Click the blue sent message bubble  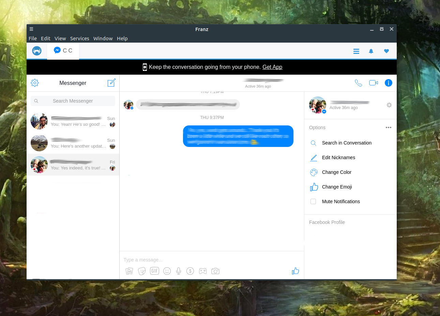(x=238, y=136)
